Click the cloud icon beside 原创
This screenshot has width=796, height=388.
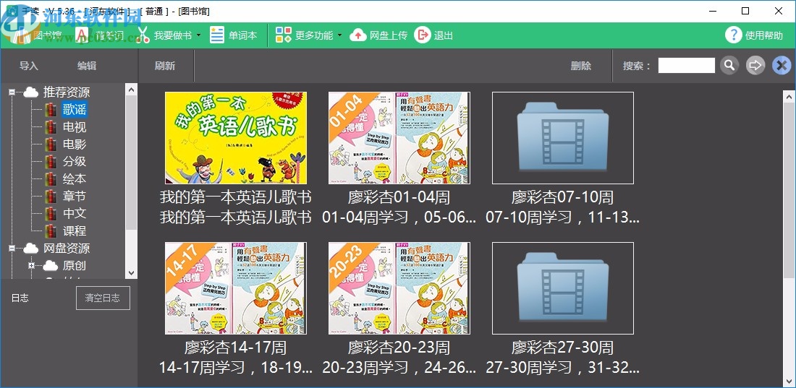tap(50, 265)
